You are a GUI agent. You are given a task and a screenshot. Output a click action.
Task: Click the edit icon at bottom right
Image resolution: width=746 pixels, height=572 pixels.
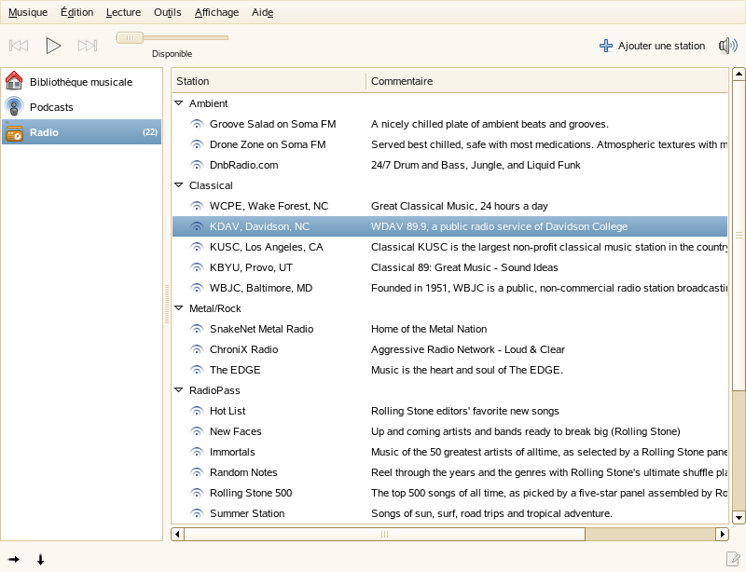[x=733, y=559]
